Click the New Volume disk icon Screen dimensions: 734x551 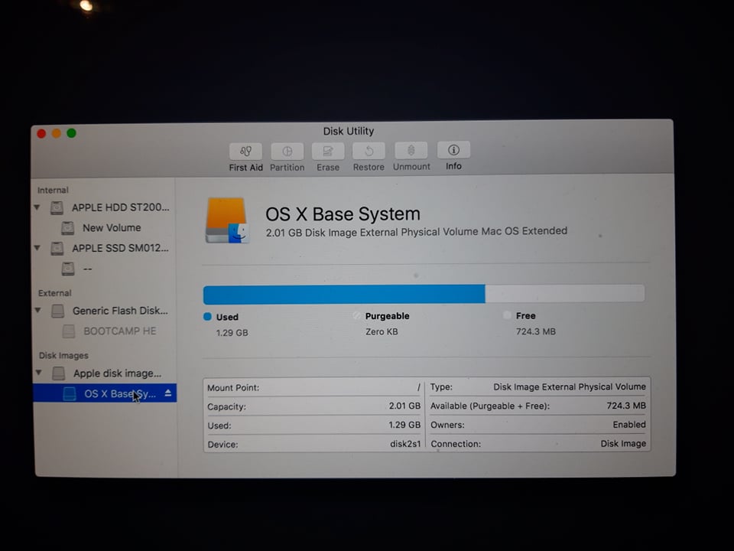(67, 228)
